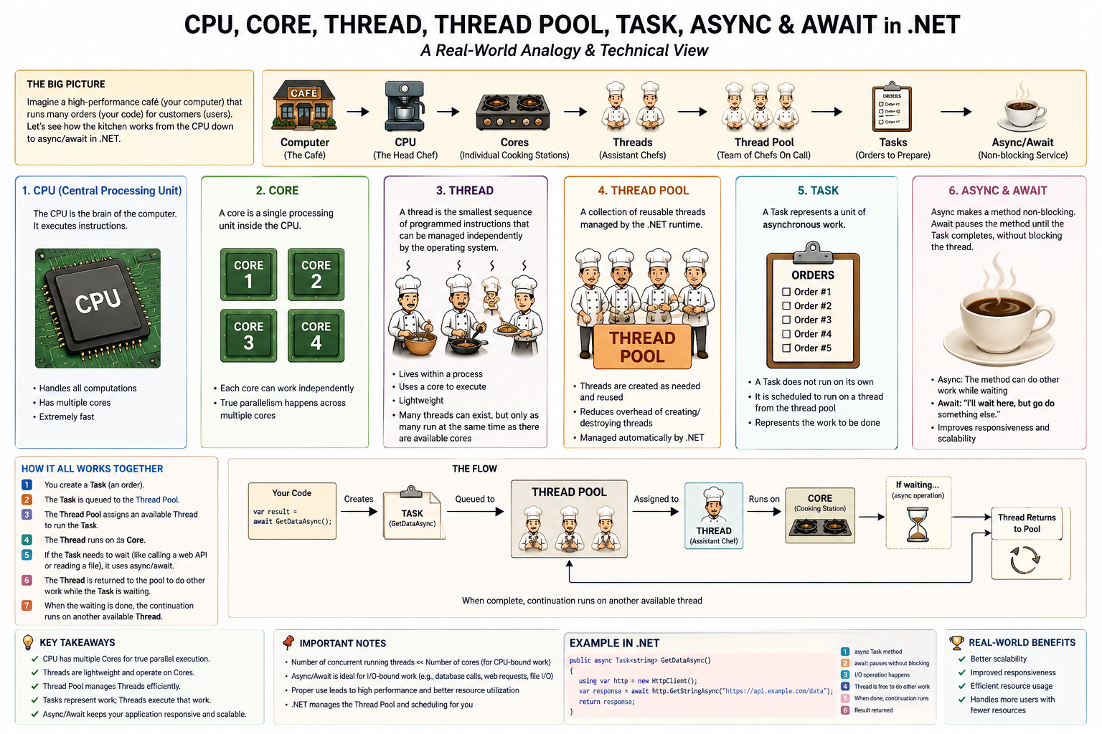This screenshot has width=1102, height=734.
Task: Click the HOW IT ALL WORKS TOGETHER heading
Action: tap(92, 469)
